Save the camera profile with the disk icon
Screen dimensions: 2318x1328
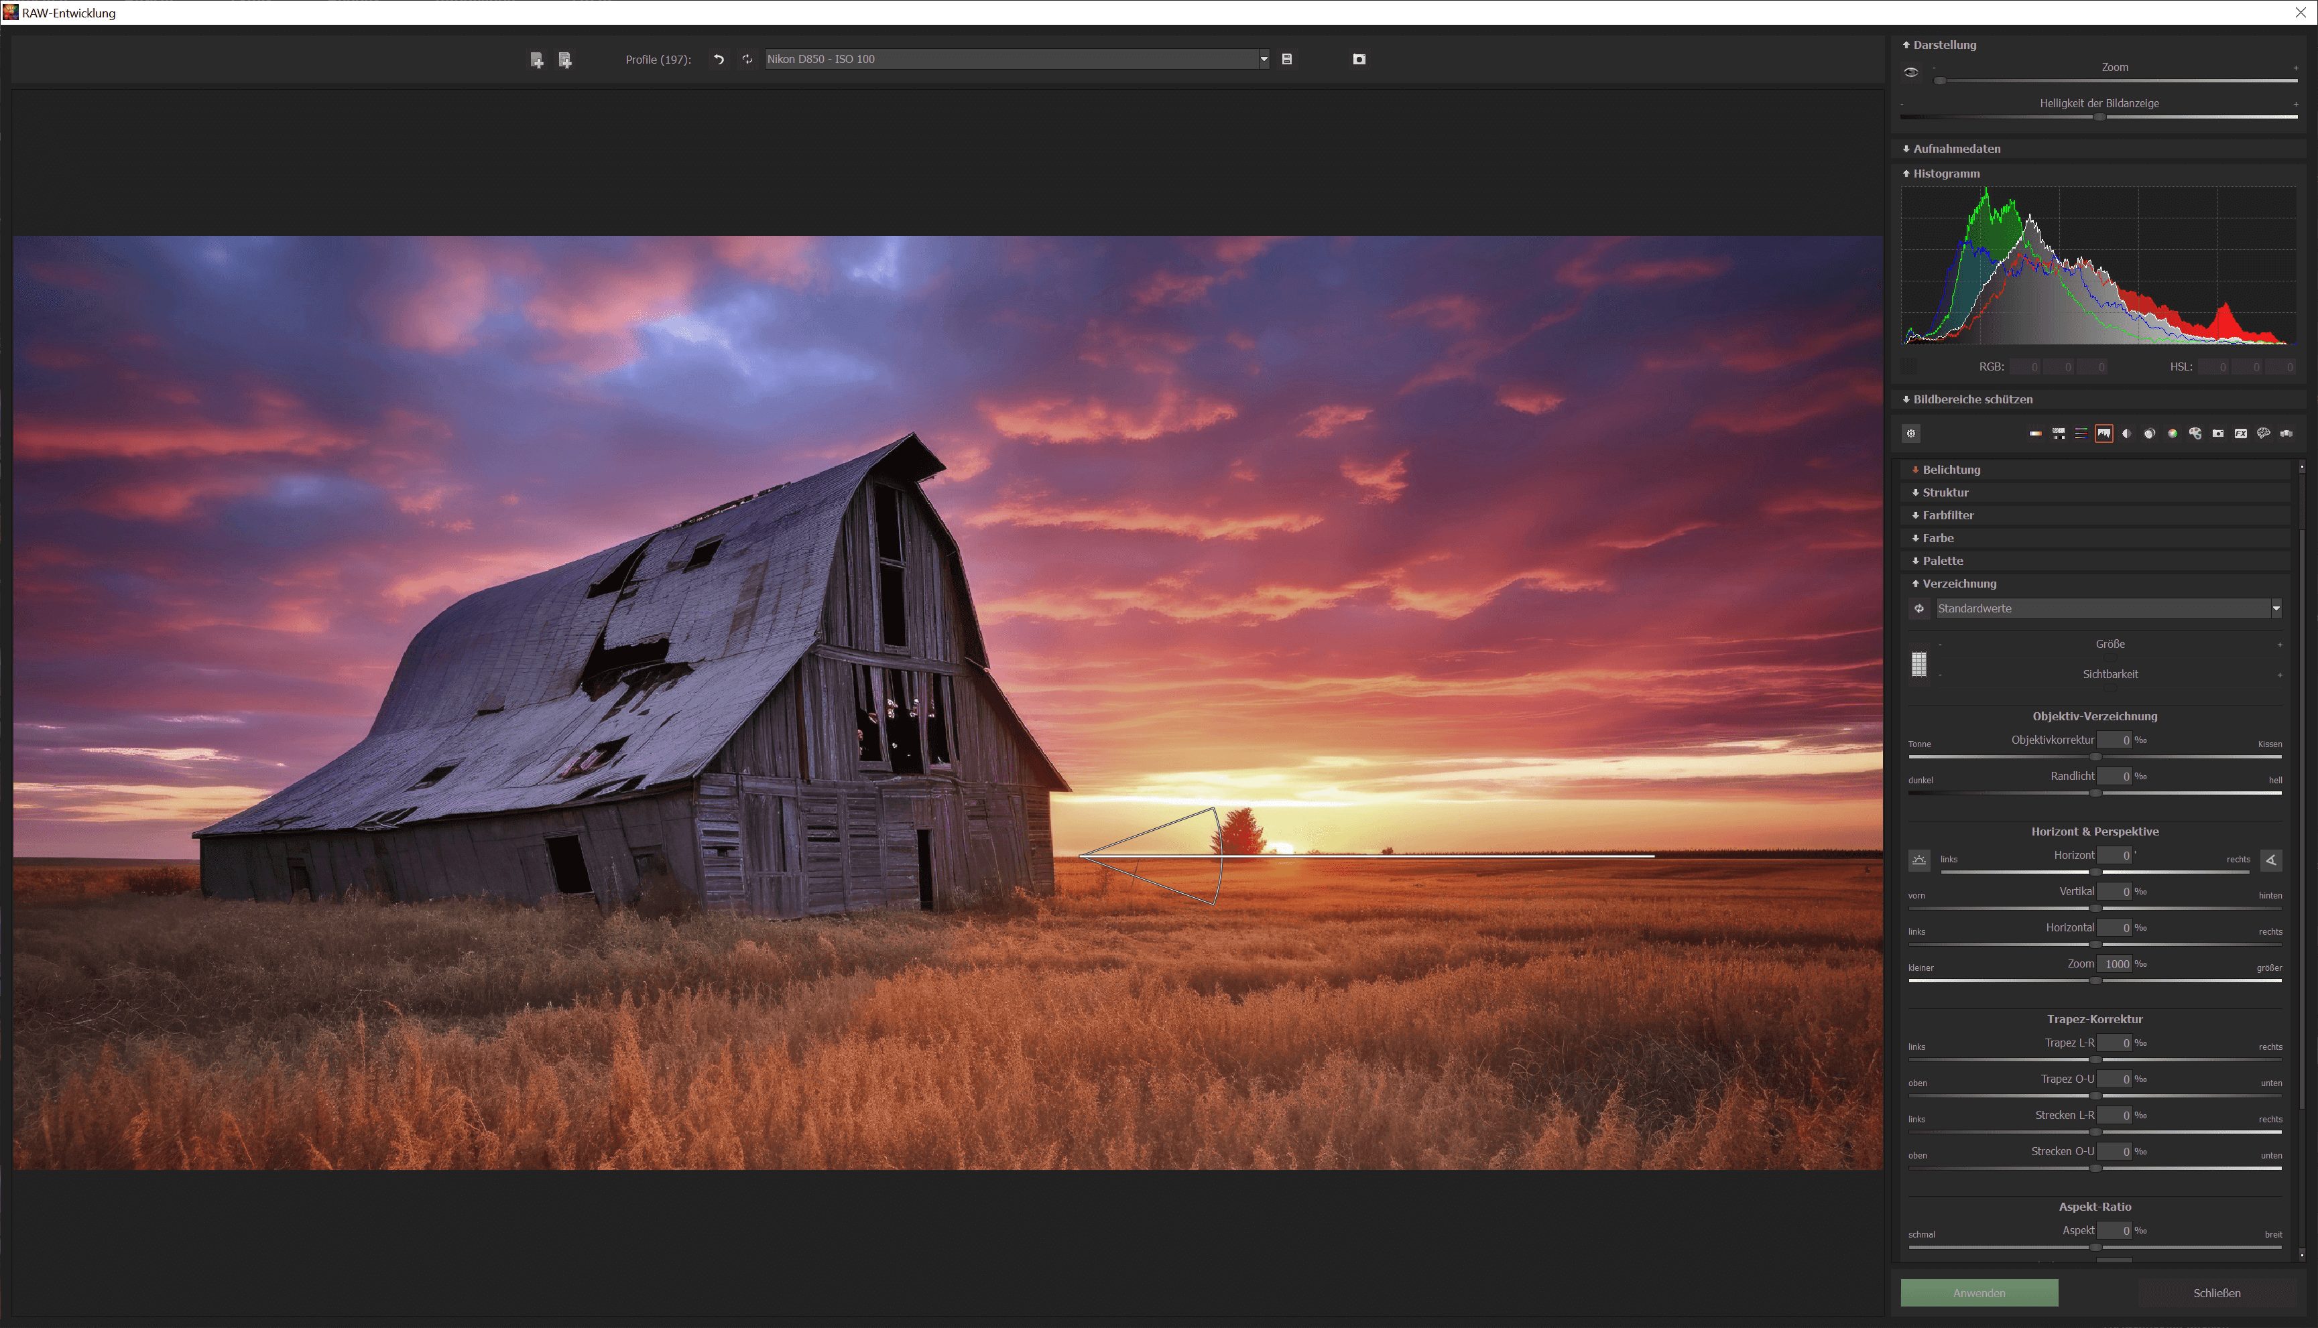pyautogui.click(x=1286, y=59)
